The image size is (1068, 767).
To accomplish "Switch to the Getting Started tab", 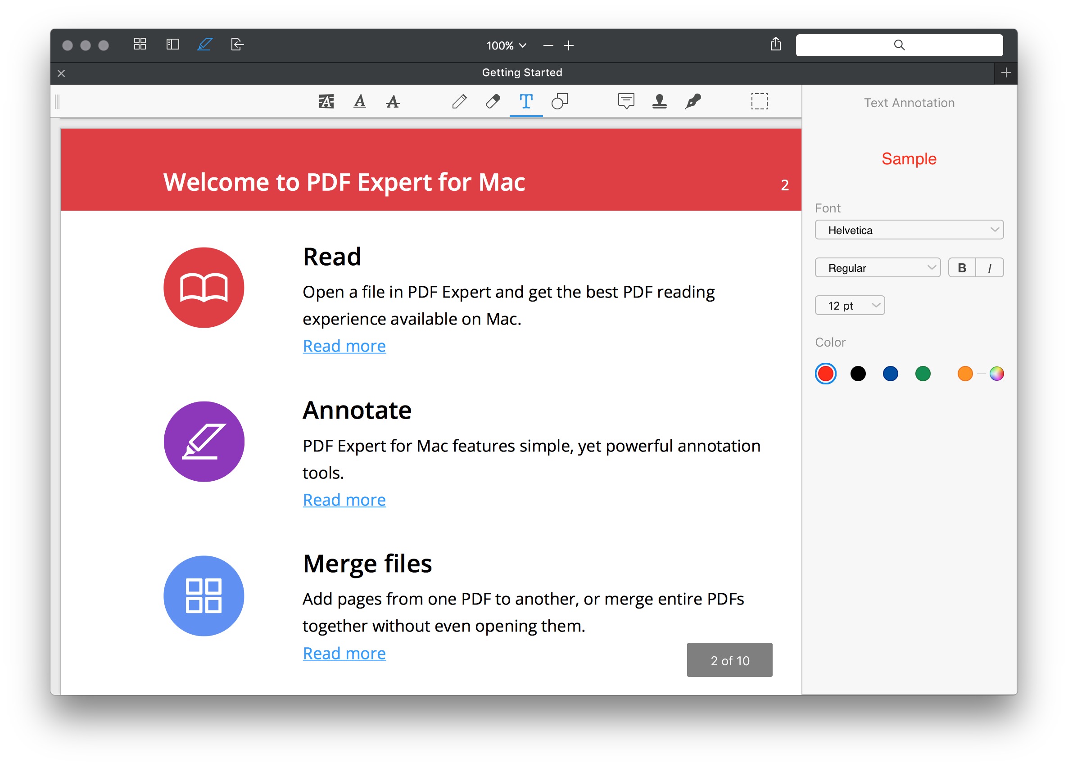I will [522, 72].
